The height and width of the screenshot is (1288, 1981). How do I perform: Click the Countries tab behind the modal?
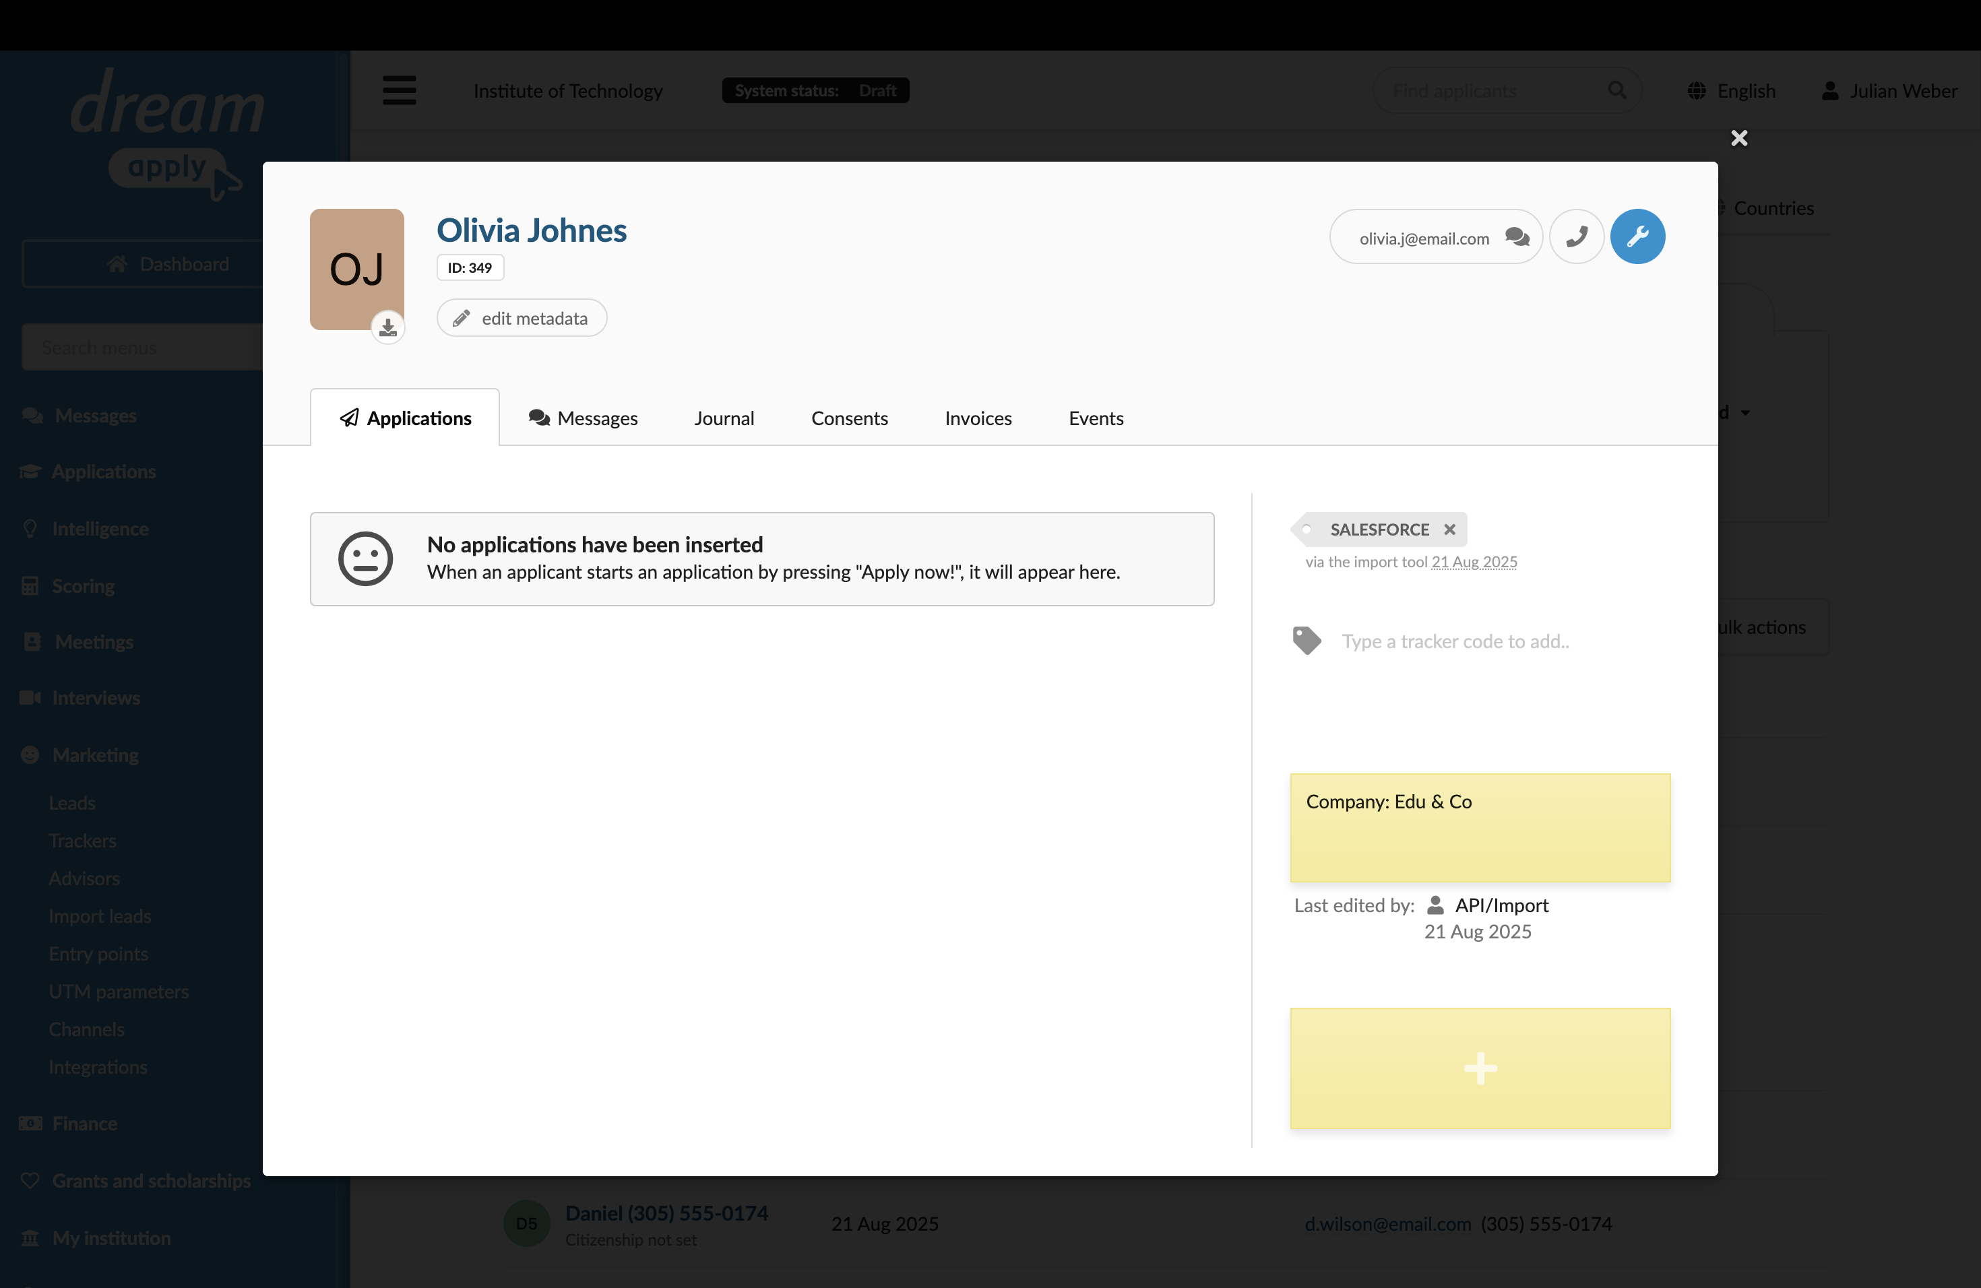coord(1773,208)
